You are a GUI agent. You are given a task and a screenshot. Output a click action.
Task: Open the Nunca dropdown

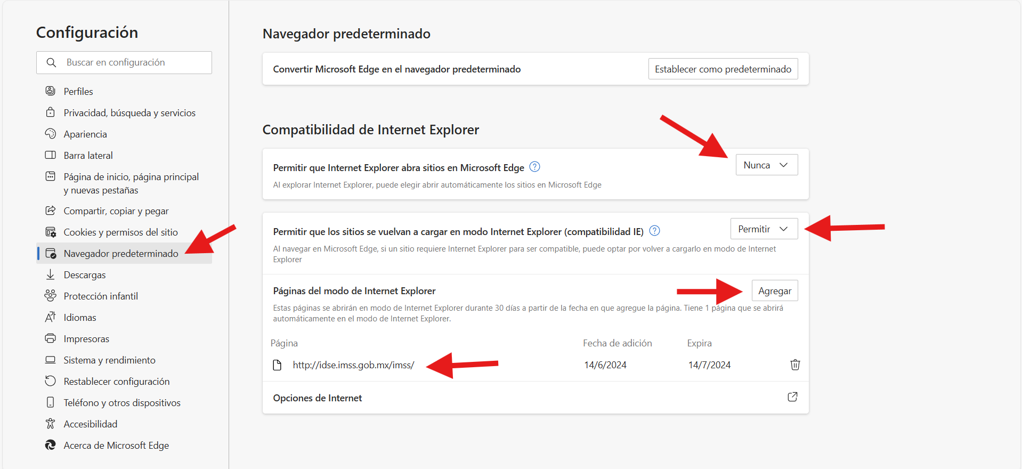(767, 165)
